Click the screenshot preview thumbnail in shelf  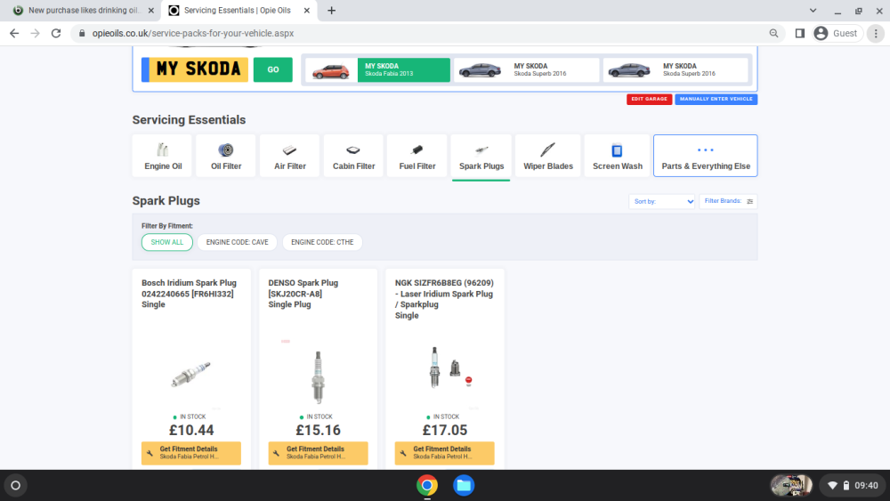[x=791, y=485]
